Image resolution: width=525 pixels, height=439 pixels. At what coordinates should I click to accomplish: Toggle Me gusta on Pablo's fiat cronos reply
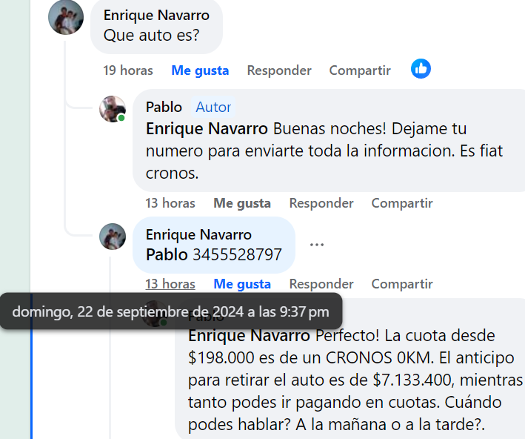(x=242, y=203)
